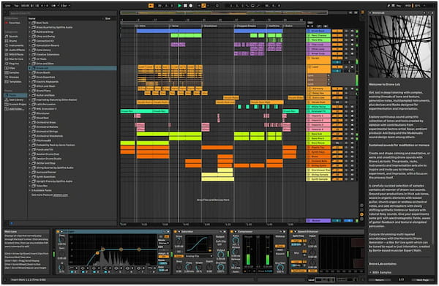Image resolution: width=439 pixels, height=286 pixels.
Task: Select the Voice Box pack row
Action: (x=72, y=186)
